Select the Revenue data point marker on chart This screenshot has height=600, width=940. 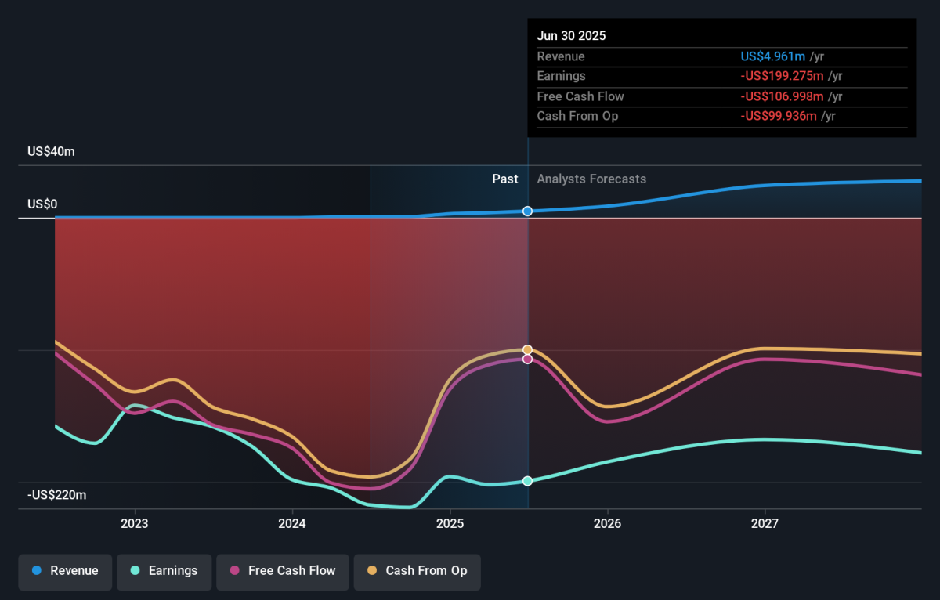point(527,211)
